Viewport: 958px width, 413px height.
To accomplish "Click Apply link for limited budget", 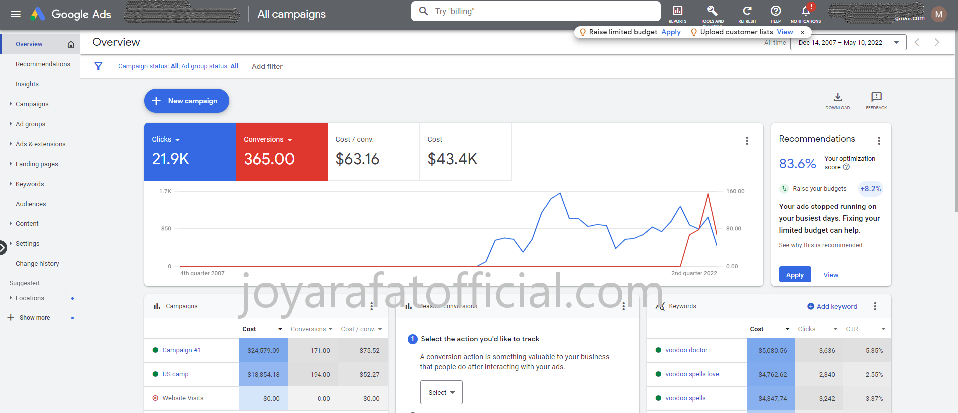I will [671, 32].
